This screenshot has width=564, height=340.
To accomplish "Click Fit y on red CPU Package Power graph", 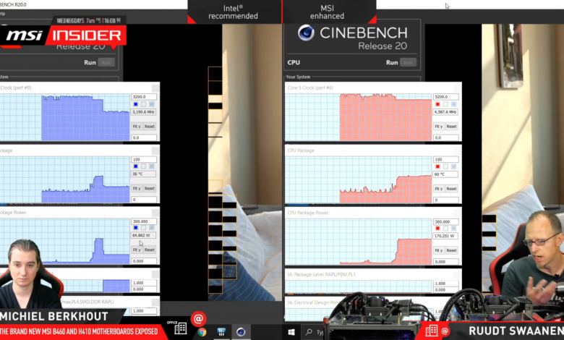I will click(x=438, y=250).
